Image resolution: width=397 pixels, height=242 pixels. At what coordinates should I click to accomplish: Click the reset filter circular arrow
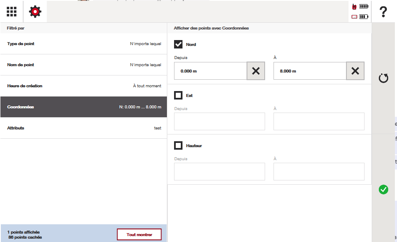coord(383,78)
